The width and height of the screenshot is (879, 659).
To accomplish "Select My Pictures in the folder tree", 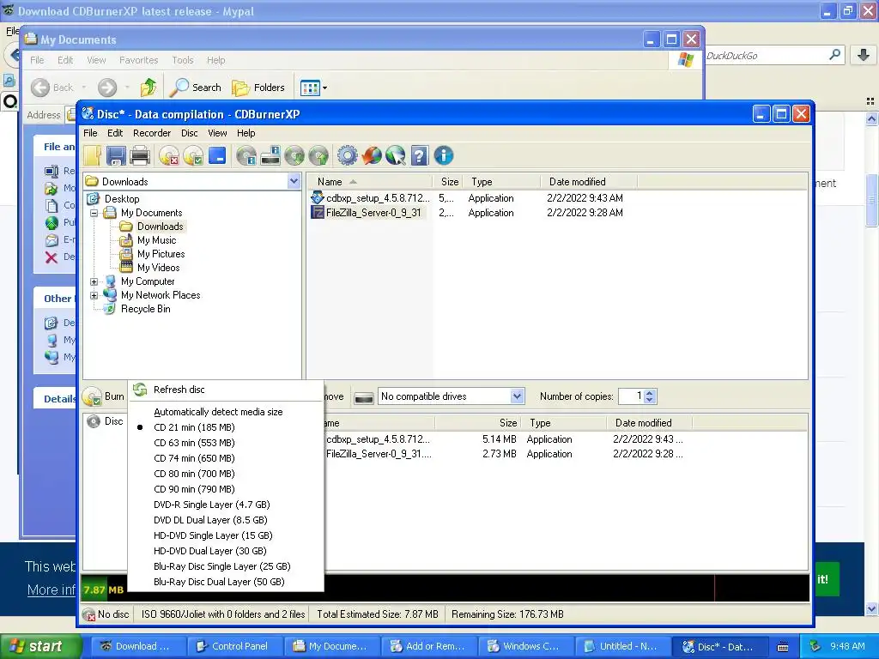I will coord(161,254).
